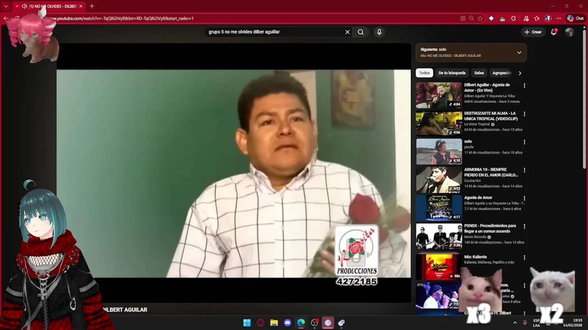Viewport: 588px width, 330px height.
Task: Start voice search with the microphone
Action: (x=379, y=32)
